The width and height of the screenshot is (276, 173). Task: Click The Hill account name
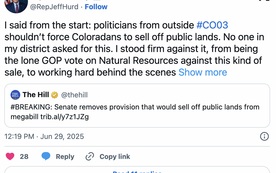(36, 95)
